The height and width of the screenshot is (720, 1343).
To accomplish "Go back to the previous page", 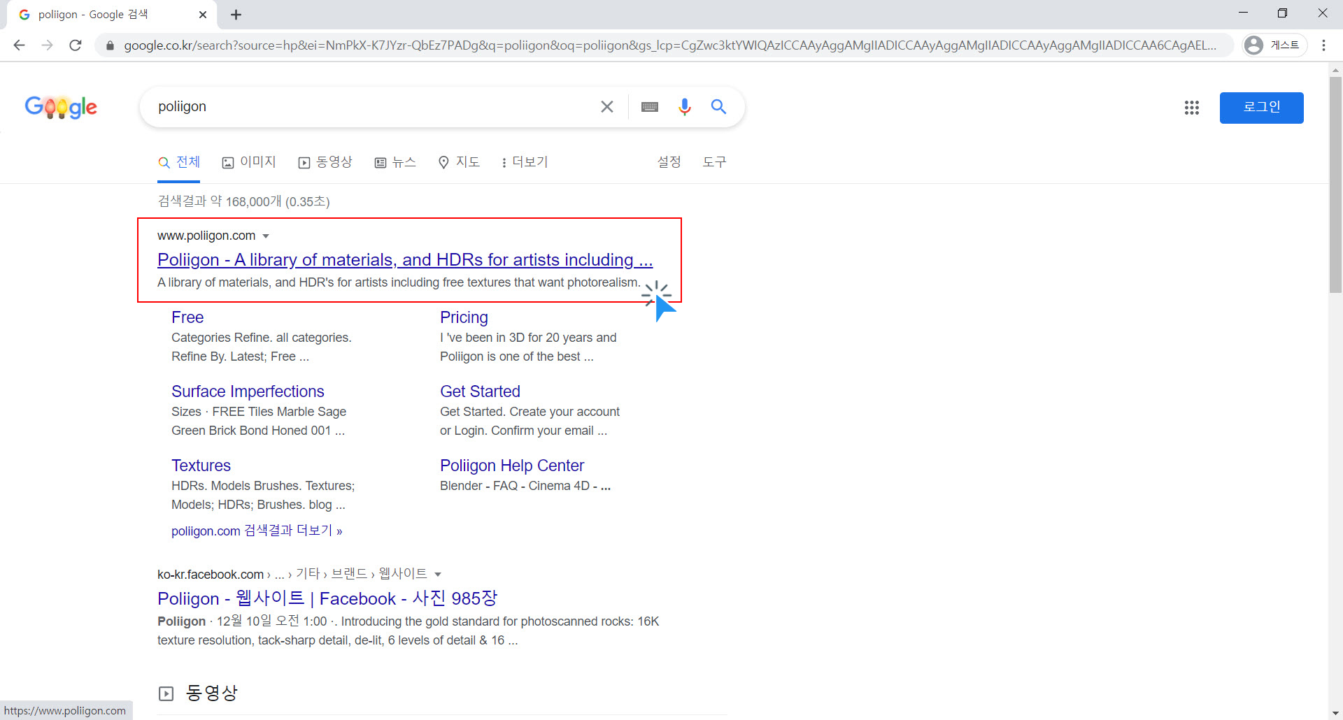I will point(20,45).
